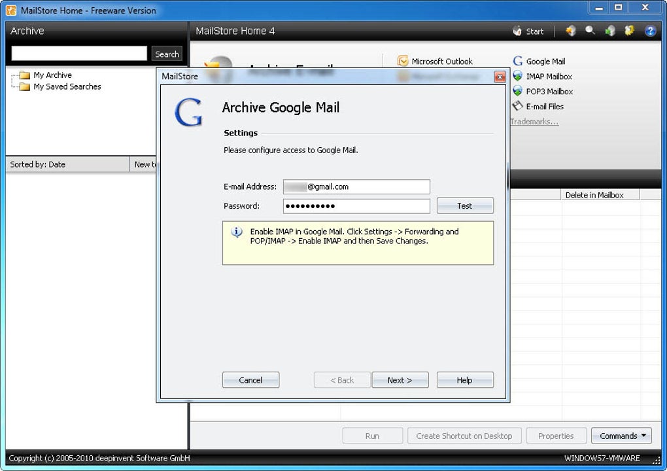Choose Google Mail source link
The width and height of the screenshot is (667, 471).
pos(545,61)
